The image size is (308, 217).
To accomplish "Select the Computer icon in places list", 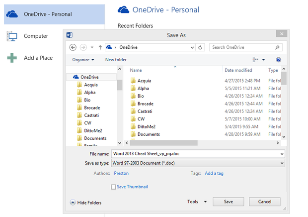I will (x=12, y=36).
